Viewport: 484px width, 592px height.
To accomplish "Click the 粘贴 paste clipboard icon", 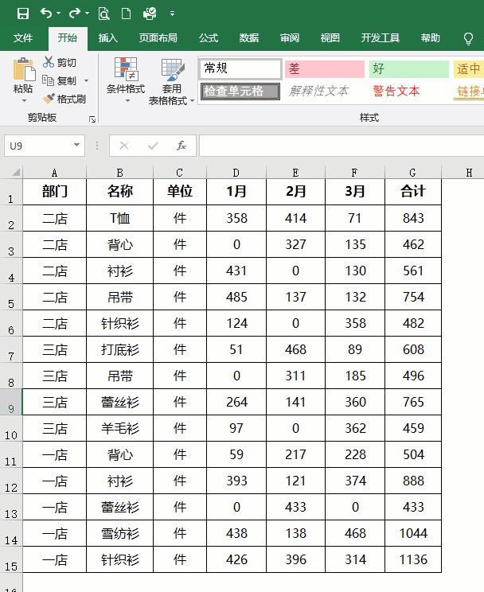I will 24,69.
